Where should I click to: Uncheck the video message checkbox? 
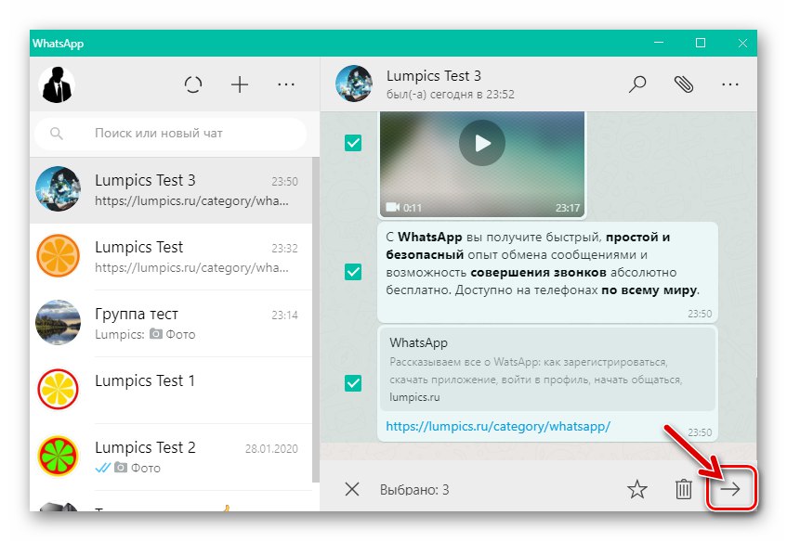pos(353,143)
